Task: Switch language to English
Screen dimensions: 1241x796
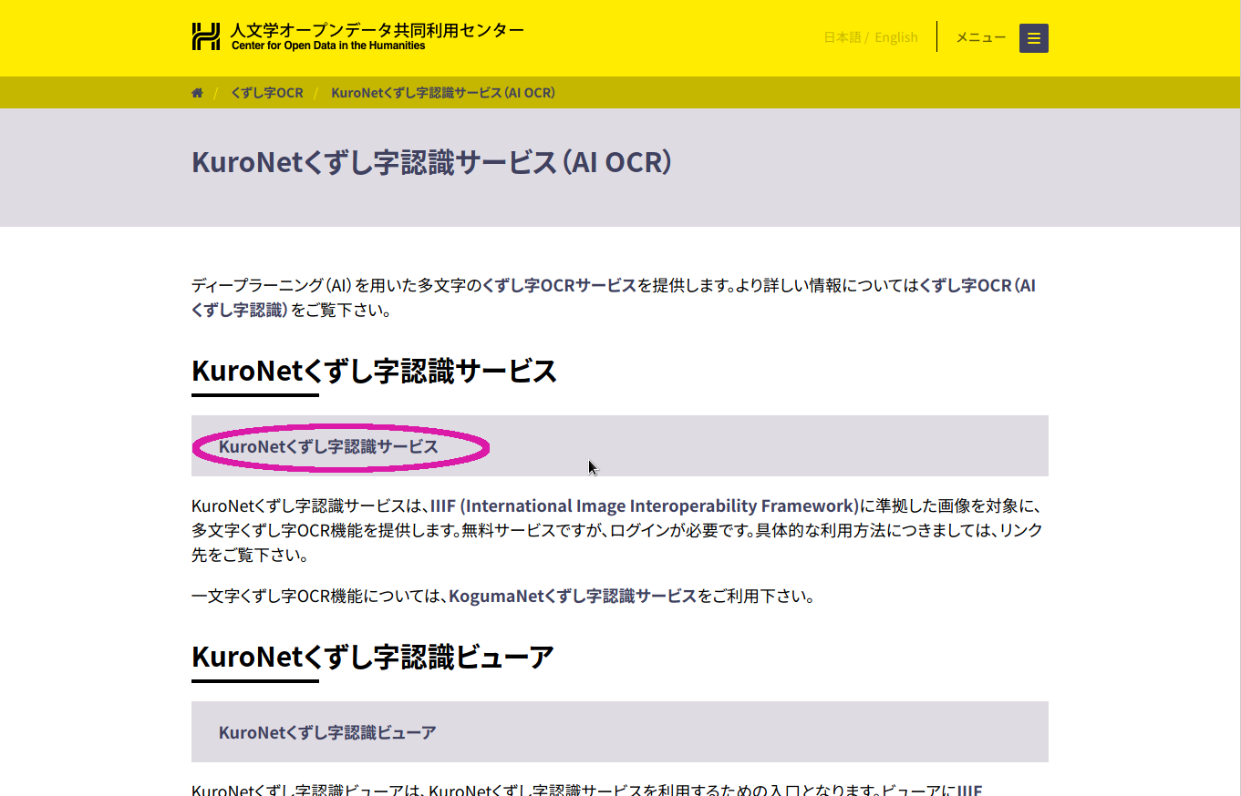Action: click(x=895, y=37)
